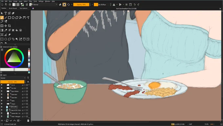
Task: Select the Move tool
Action: pos(6,26)
